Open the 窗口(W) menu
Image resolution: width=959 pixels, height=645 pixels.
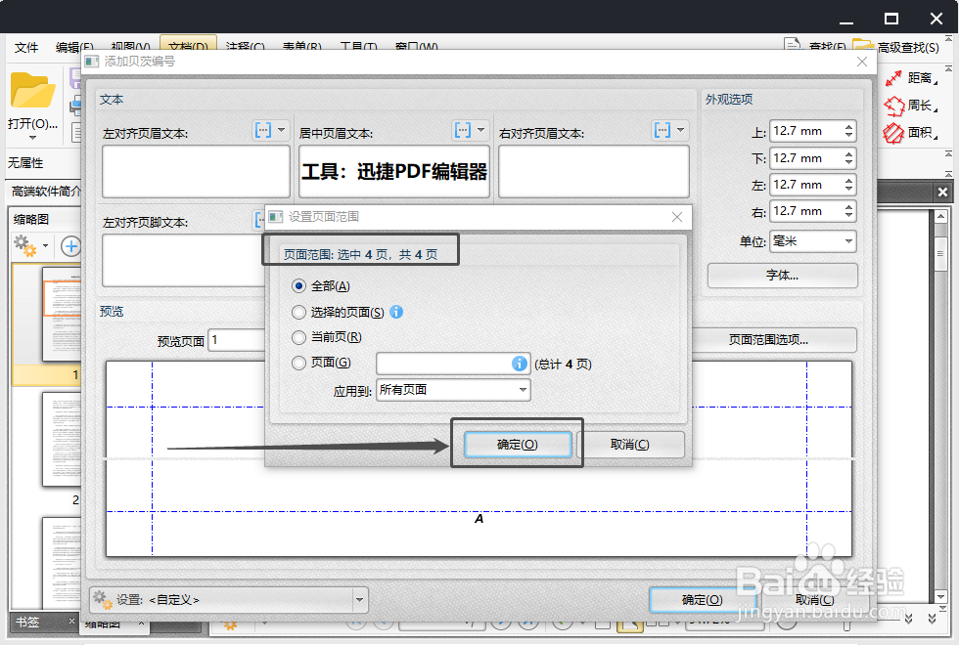coord(416,47)
